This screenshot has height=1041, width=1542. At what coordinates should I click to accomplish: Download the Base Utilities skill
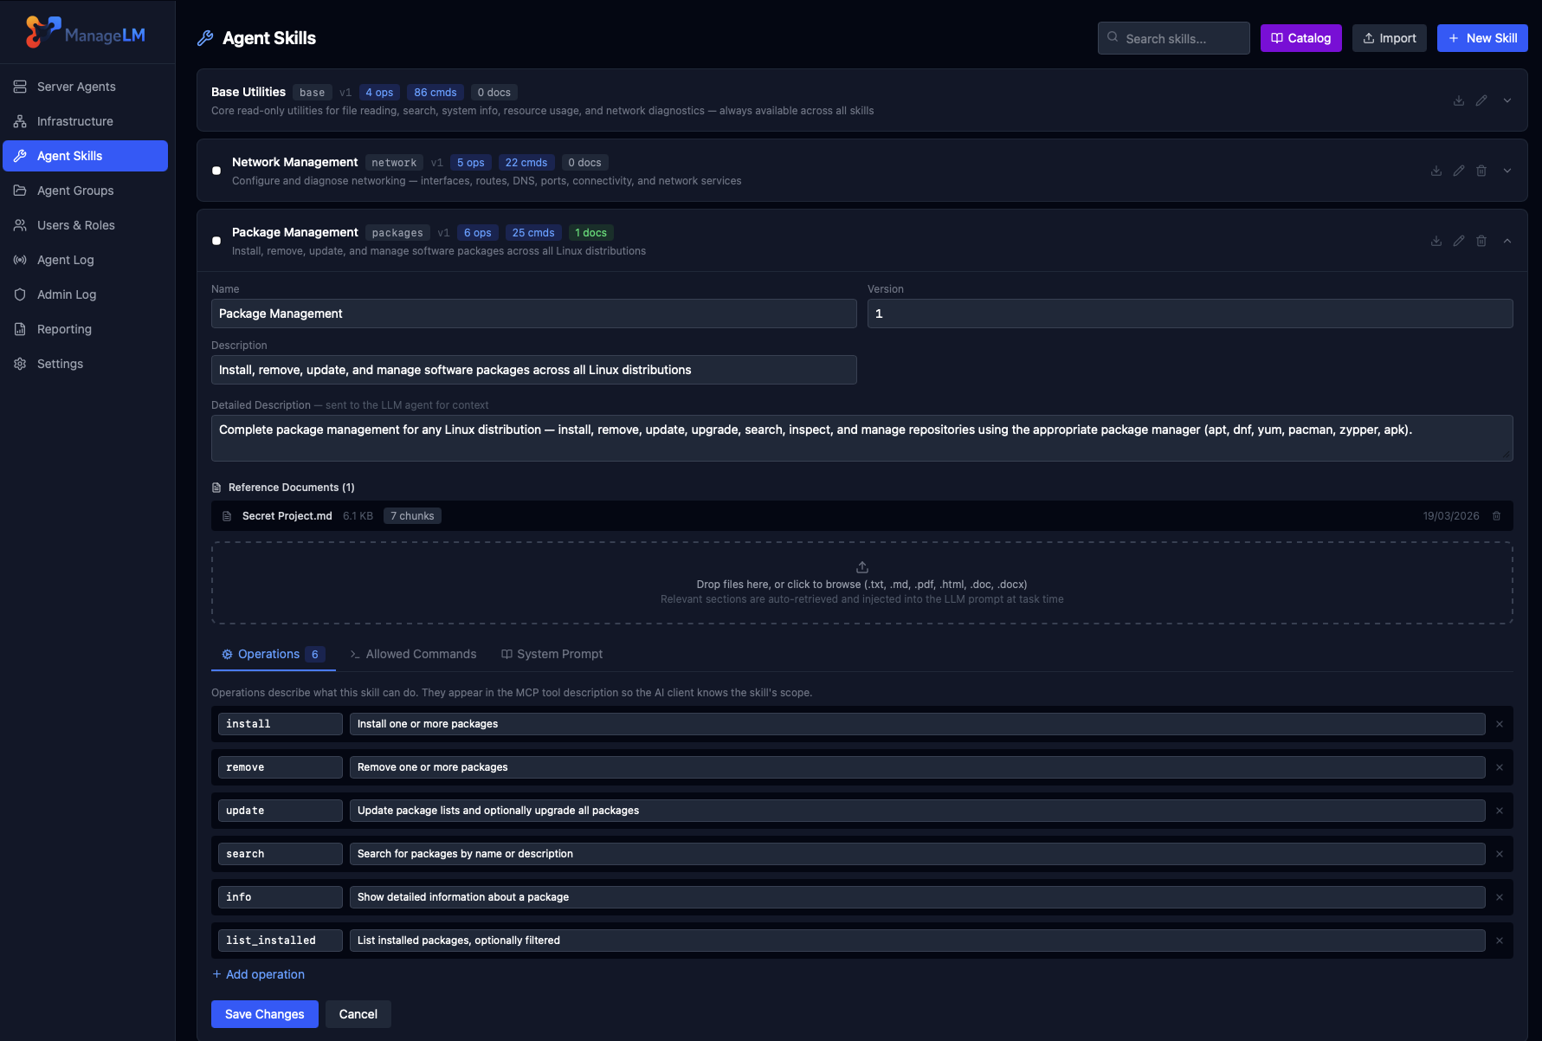tap(1459, 100)
